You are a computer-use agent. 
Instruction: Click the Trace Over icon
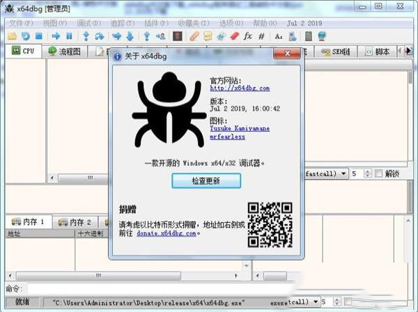coord(130,36)
